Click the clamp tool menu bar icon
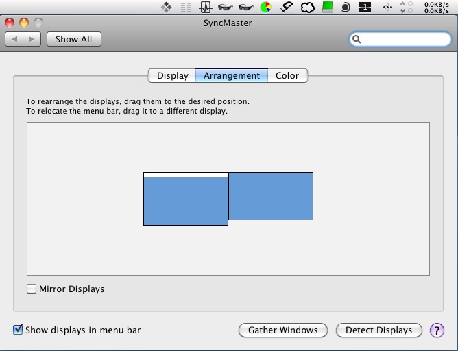Image resolution: width=458 pixels, height=351 pixels. pos(287,8)
